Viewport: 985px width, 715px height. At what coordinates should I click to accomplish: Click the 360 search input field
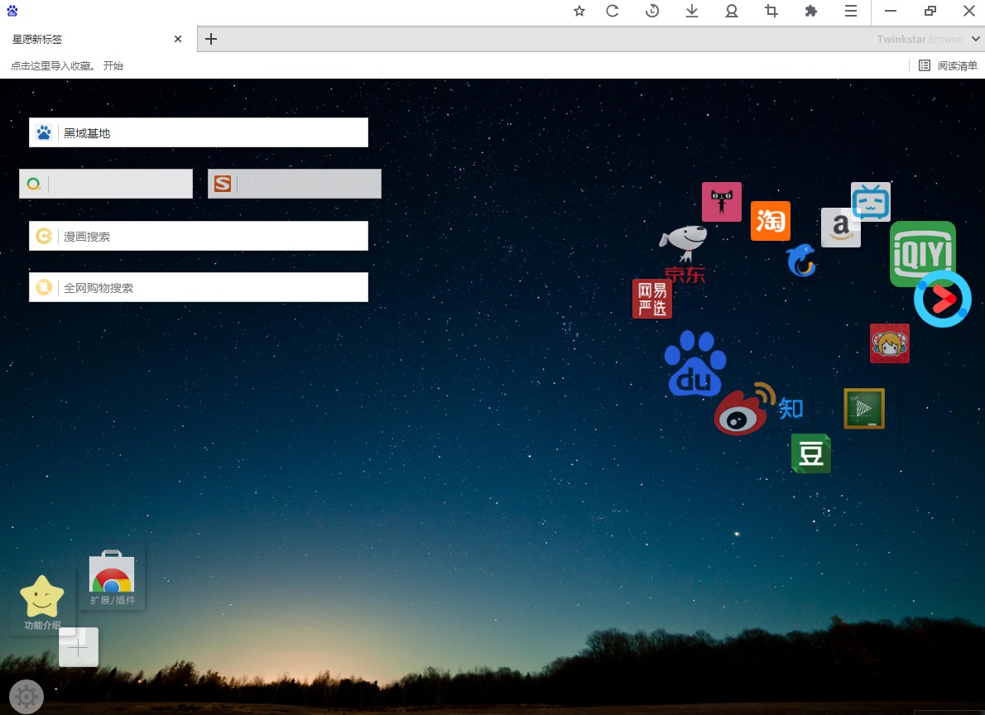[106, 184]
